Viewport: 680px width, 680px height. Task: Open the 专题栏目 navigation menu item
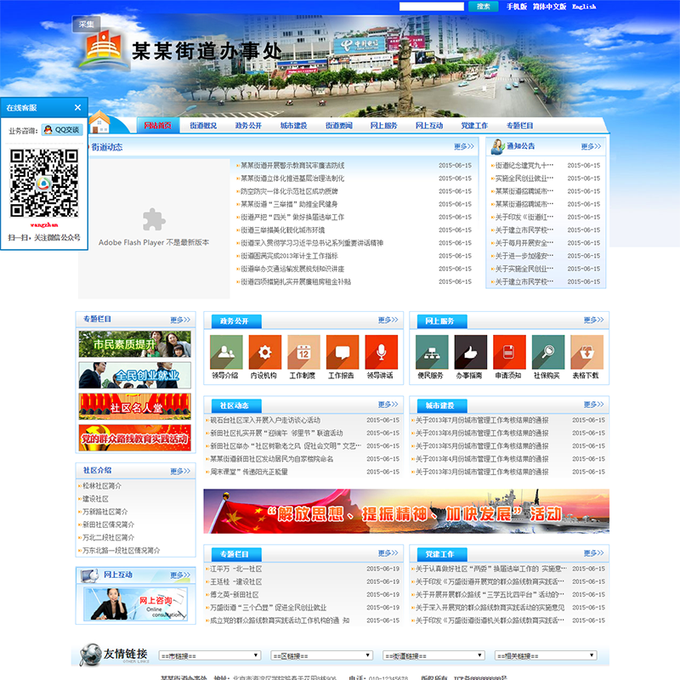(x=519, y=125)
